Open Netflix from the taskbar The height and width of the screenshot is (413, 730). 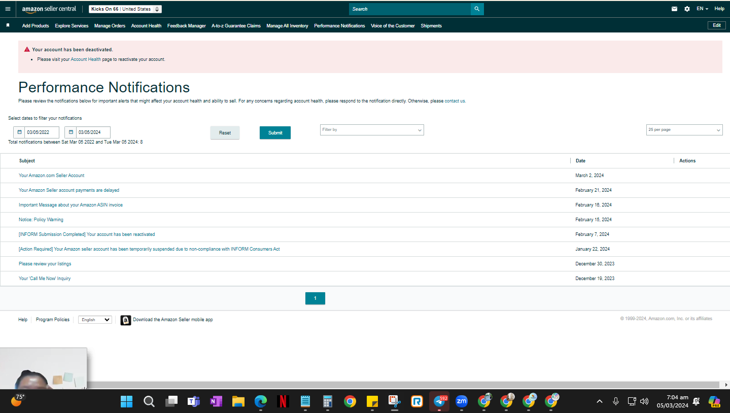283,402
